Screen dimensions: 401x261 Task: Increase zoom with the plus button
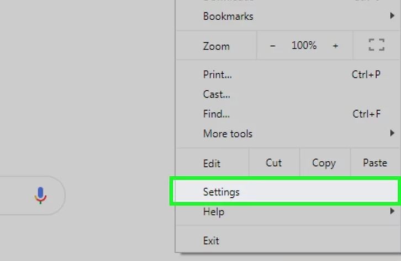point(335,46)
